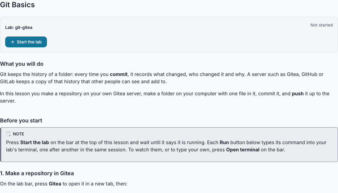Click the Start the lab button
Image resolution: width=338 pixels, height=193 pixels.
tap(26, 42)
